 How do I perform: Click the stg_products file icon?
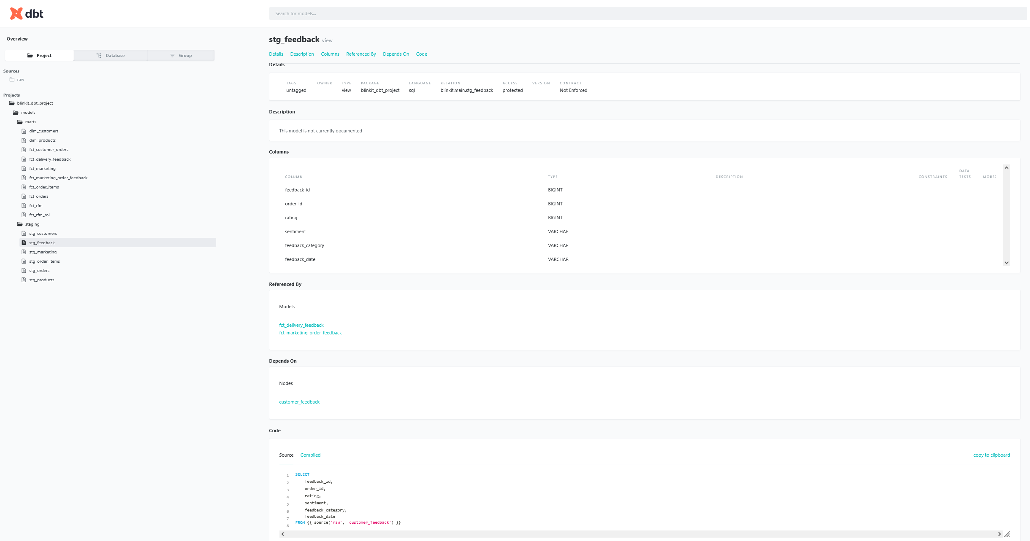24,280
